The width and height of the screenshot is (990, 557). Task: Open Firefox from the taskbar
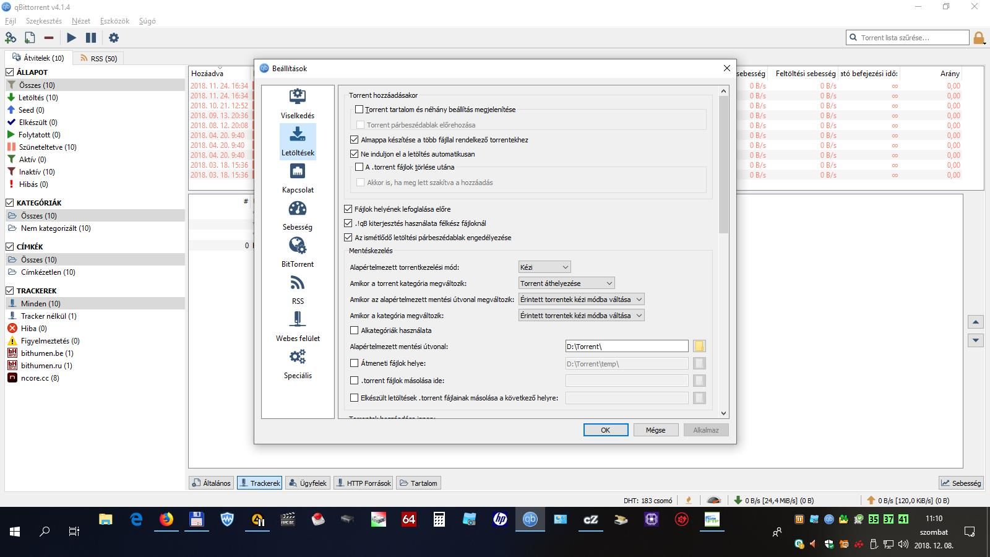(x=166, y=519)
